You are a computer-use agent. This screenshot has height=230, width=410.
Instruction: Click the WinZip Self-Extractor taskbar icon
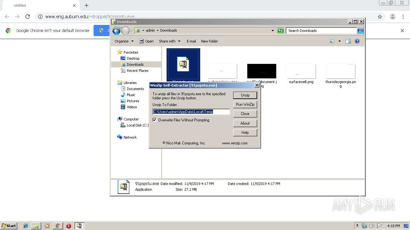tap(79, 226)
